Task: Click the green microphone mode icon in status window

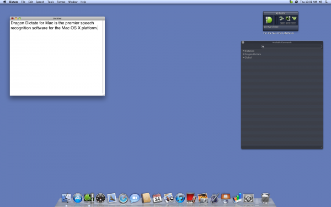Action: (x=288, y=19)
